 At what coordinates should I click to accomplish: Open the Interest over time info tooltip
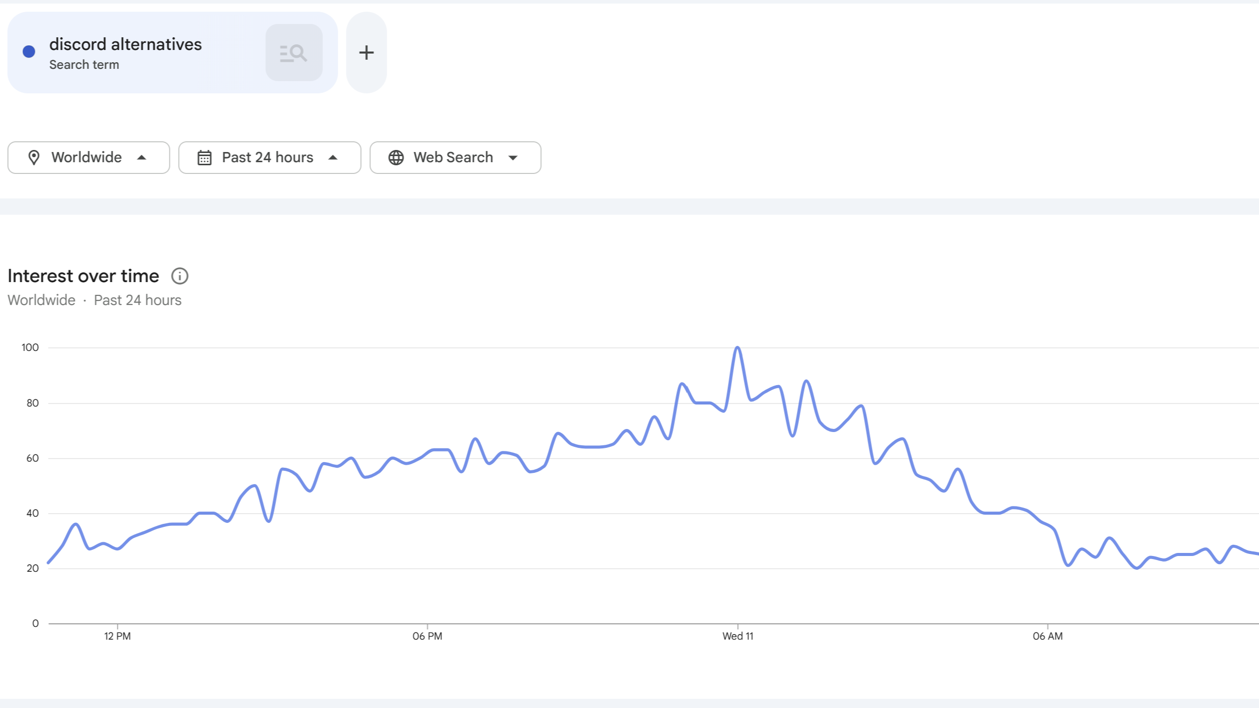[x=180, y=275]
